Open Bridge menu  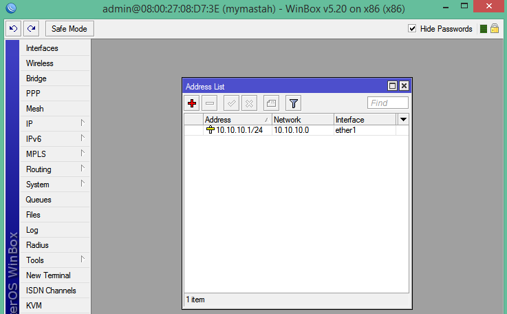tap(55, 78)
